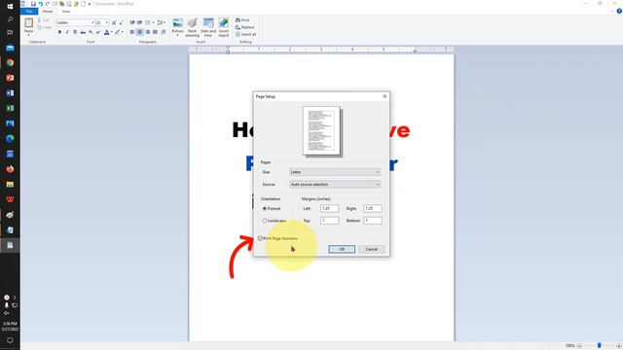Insert a Paint drawing
Image resolution: width=623 pixels, height=350 pixels.
(193, 27)
